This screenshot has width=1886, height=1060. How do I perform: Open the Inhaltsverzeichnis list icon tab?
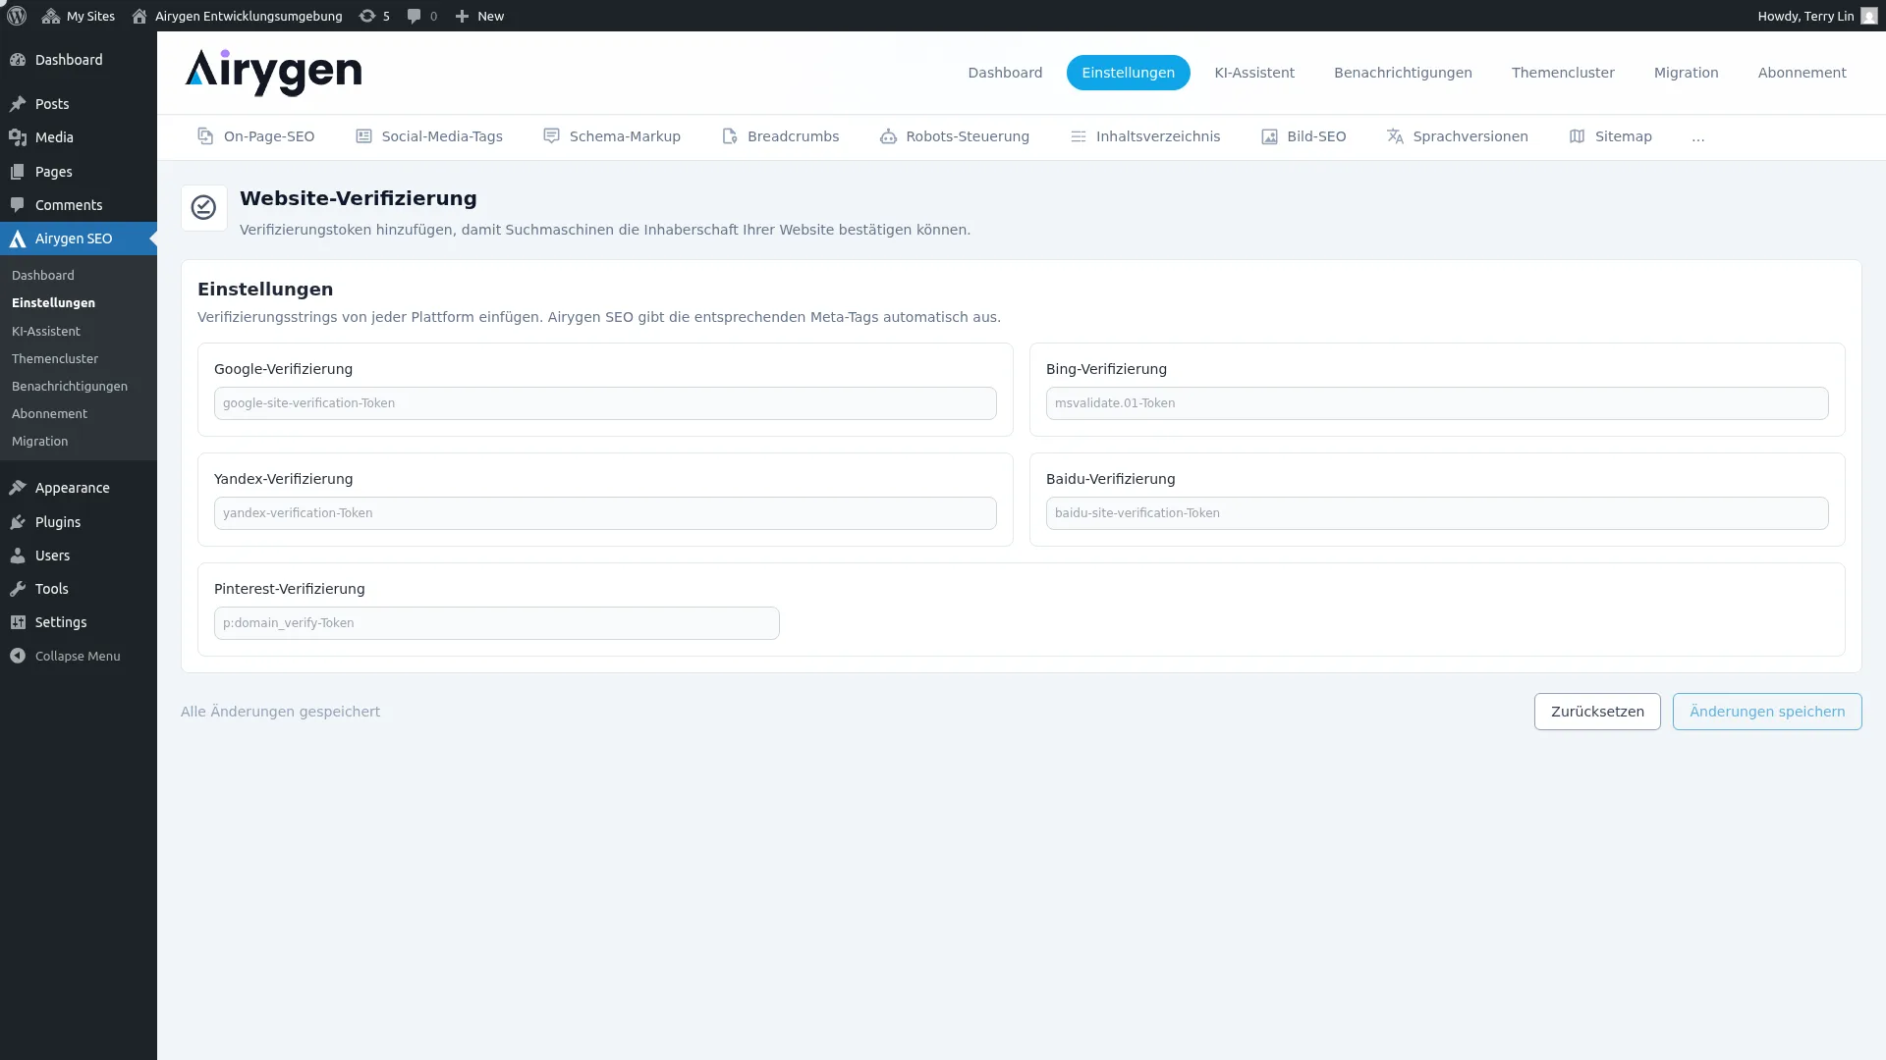(x=1078, y=136)
